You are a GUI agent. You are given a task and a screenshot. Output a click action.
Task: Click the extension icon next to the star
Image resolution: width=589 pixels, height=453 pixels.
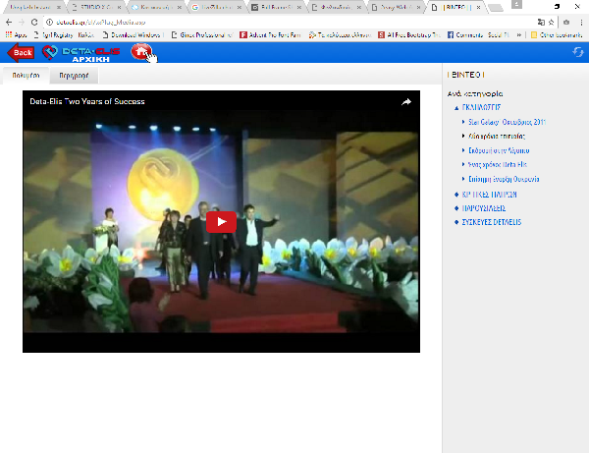coord(566,23)
